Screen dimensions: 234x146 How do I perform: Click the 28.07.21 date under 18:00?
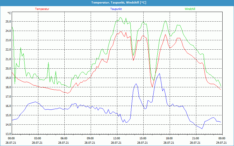pyautogui.click(x=169, y=142)
